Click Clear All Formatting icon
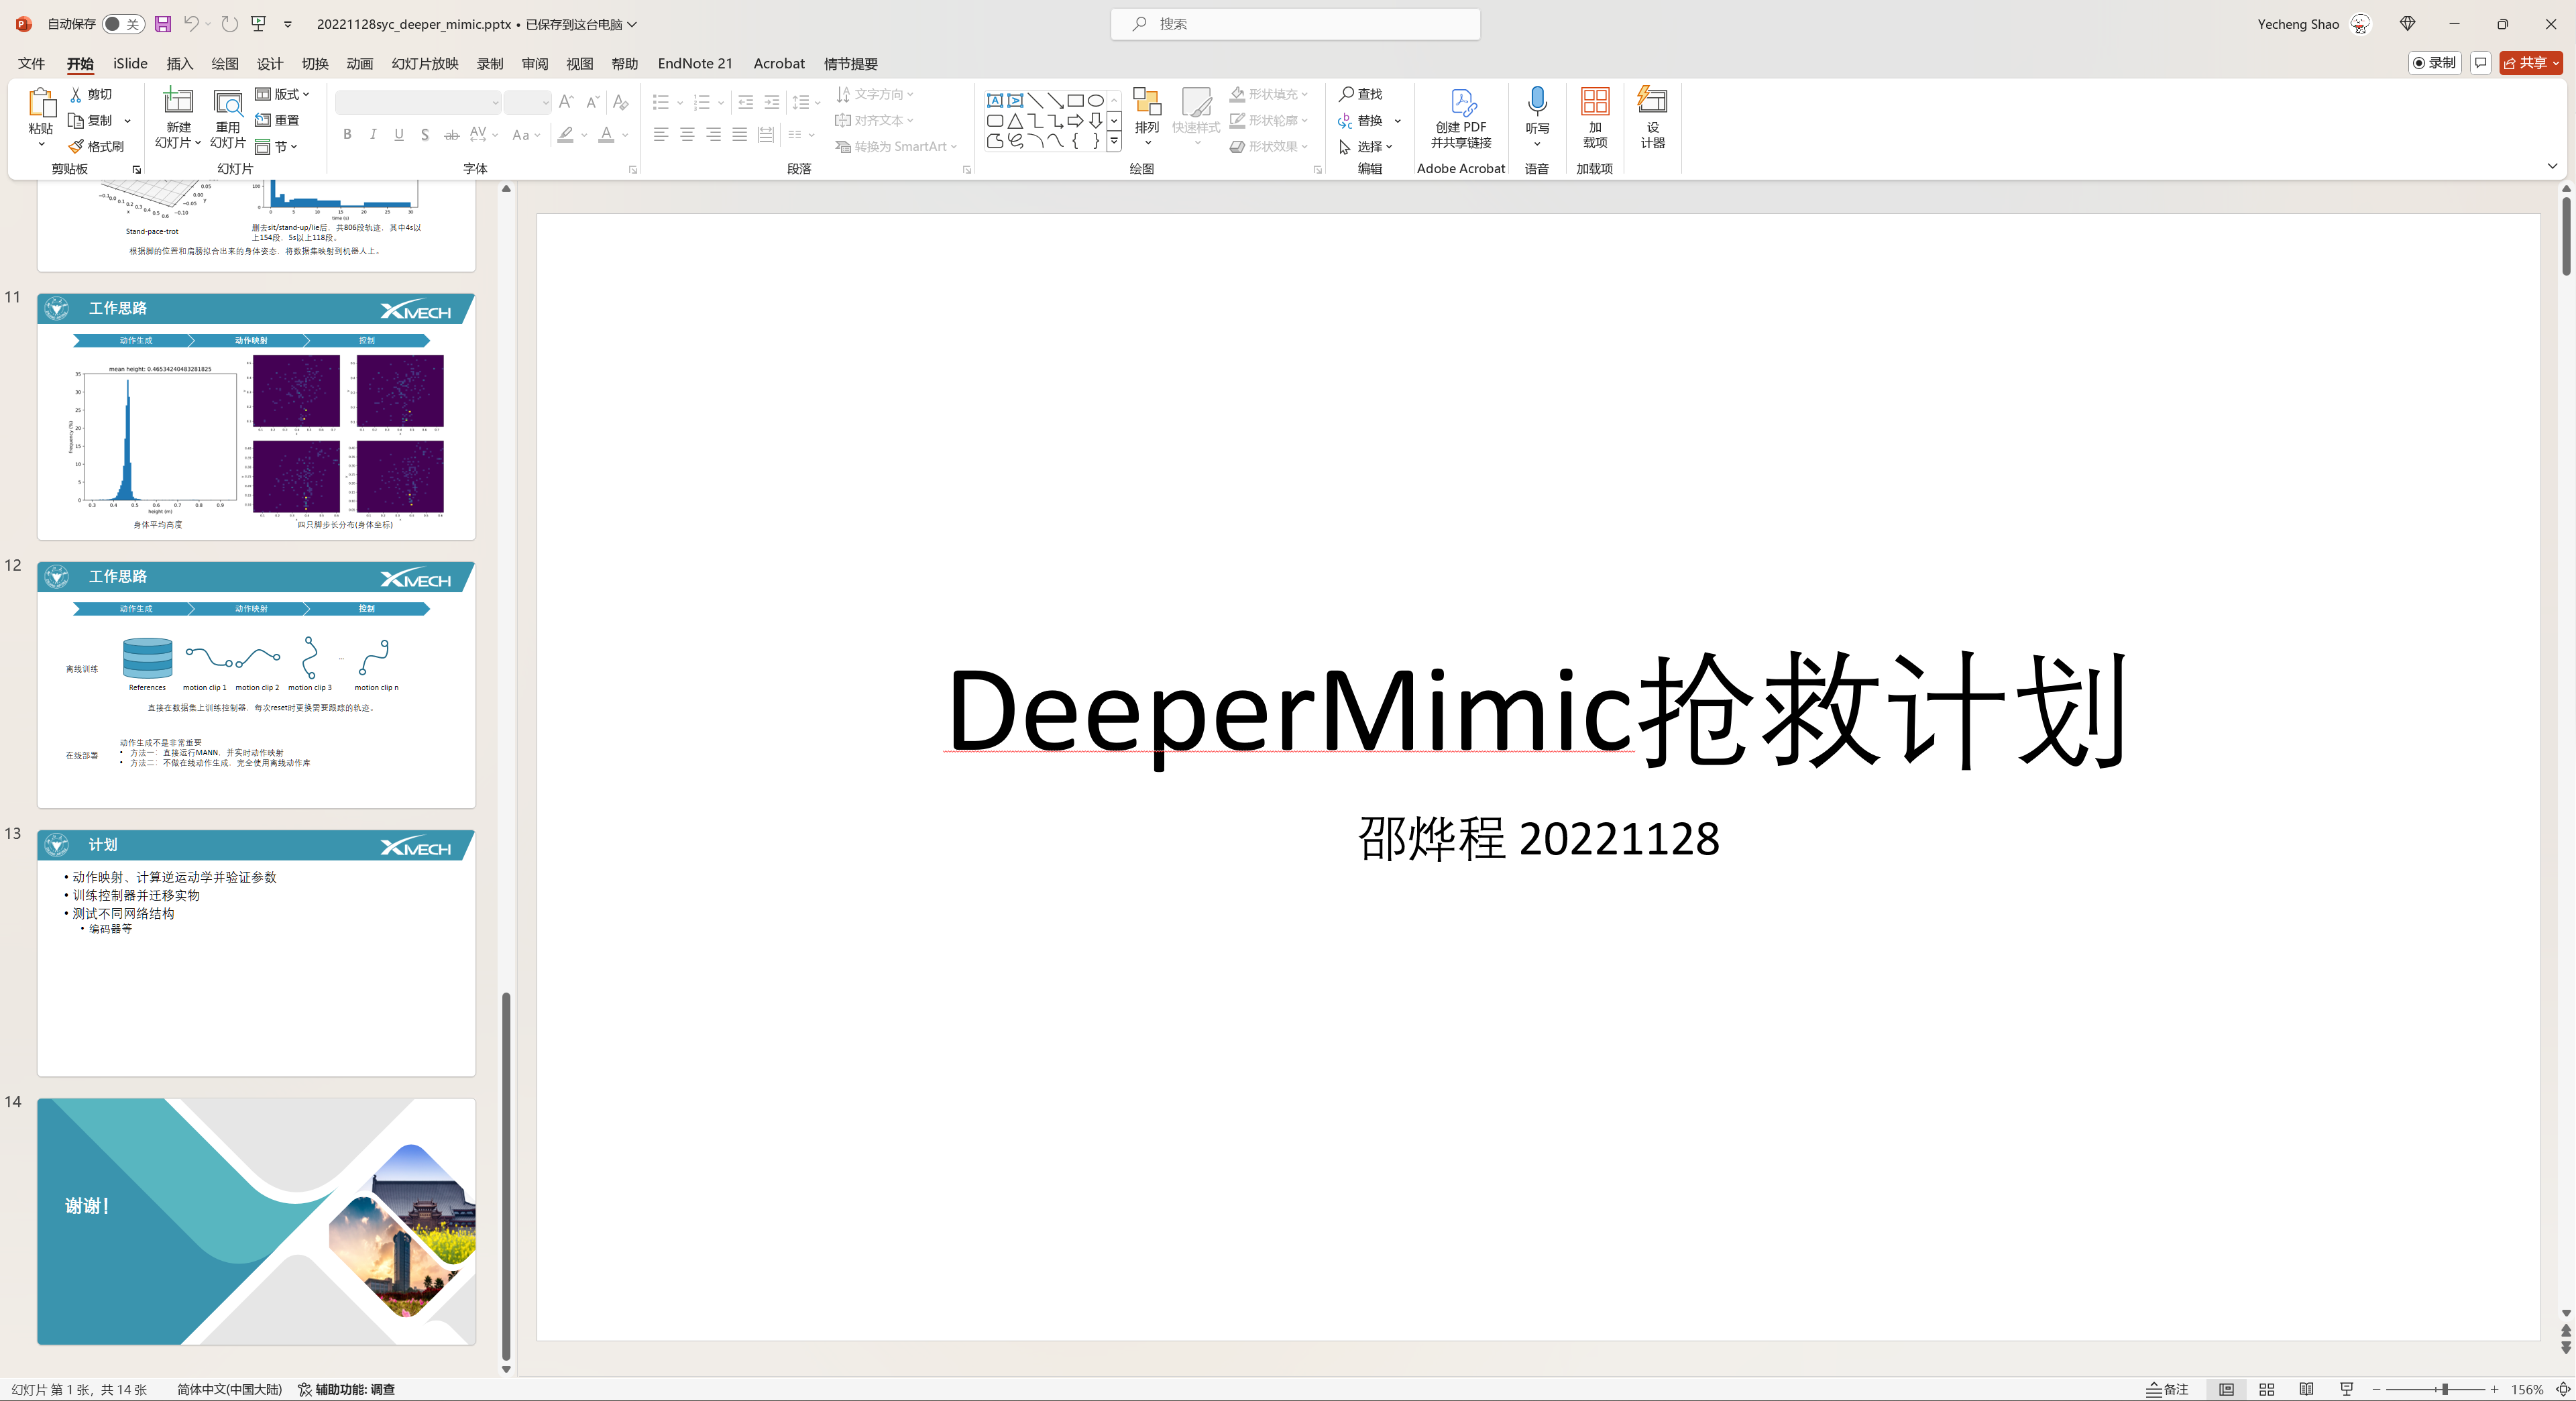Image resolution: width=2576 pixels, height=1401 pixels. coord(621,102)
